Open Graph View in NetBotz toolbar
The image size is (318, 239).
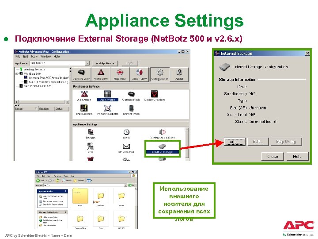click(x=139, y=75)
